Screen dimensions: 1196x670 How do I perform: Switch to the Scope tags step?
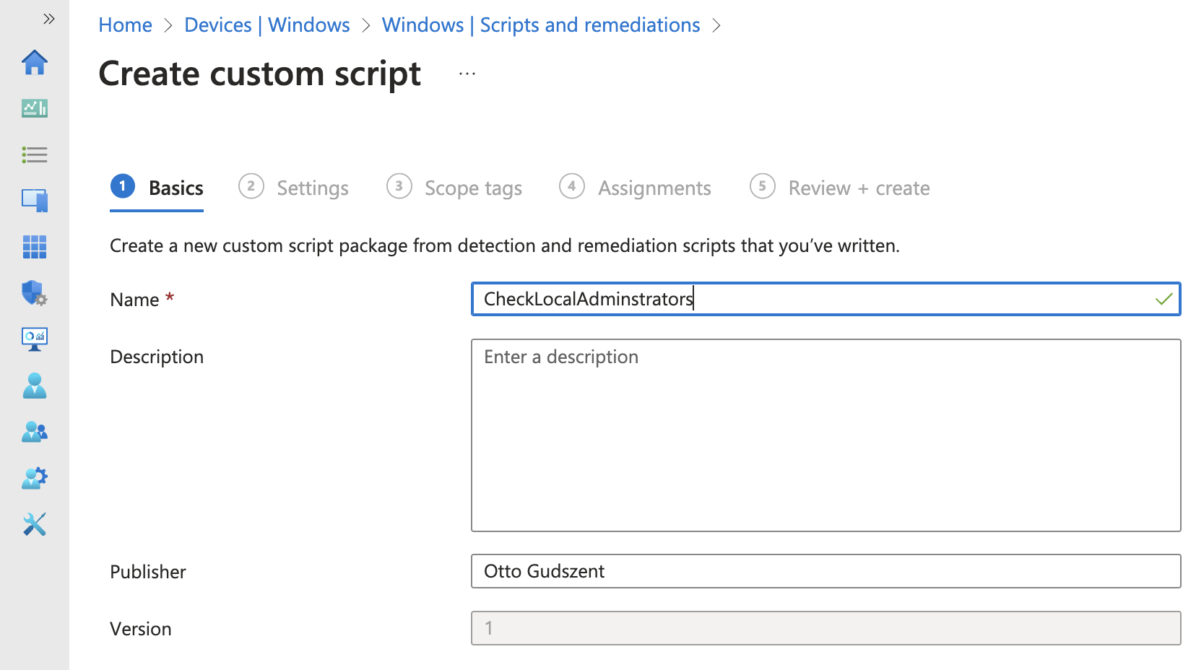tap(454, 188)
